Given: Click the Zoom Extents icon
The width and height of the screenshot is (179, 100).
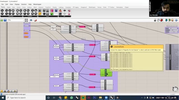Looking at the screenshot, I should pyautogui.click(x=26, y=20).
